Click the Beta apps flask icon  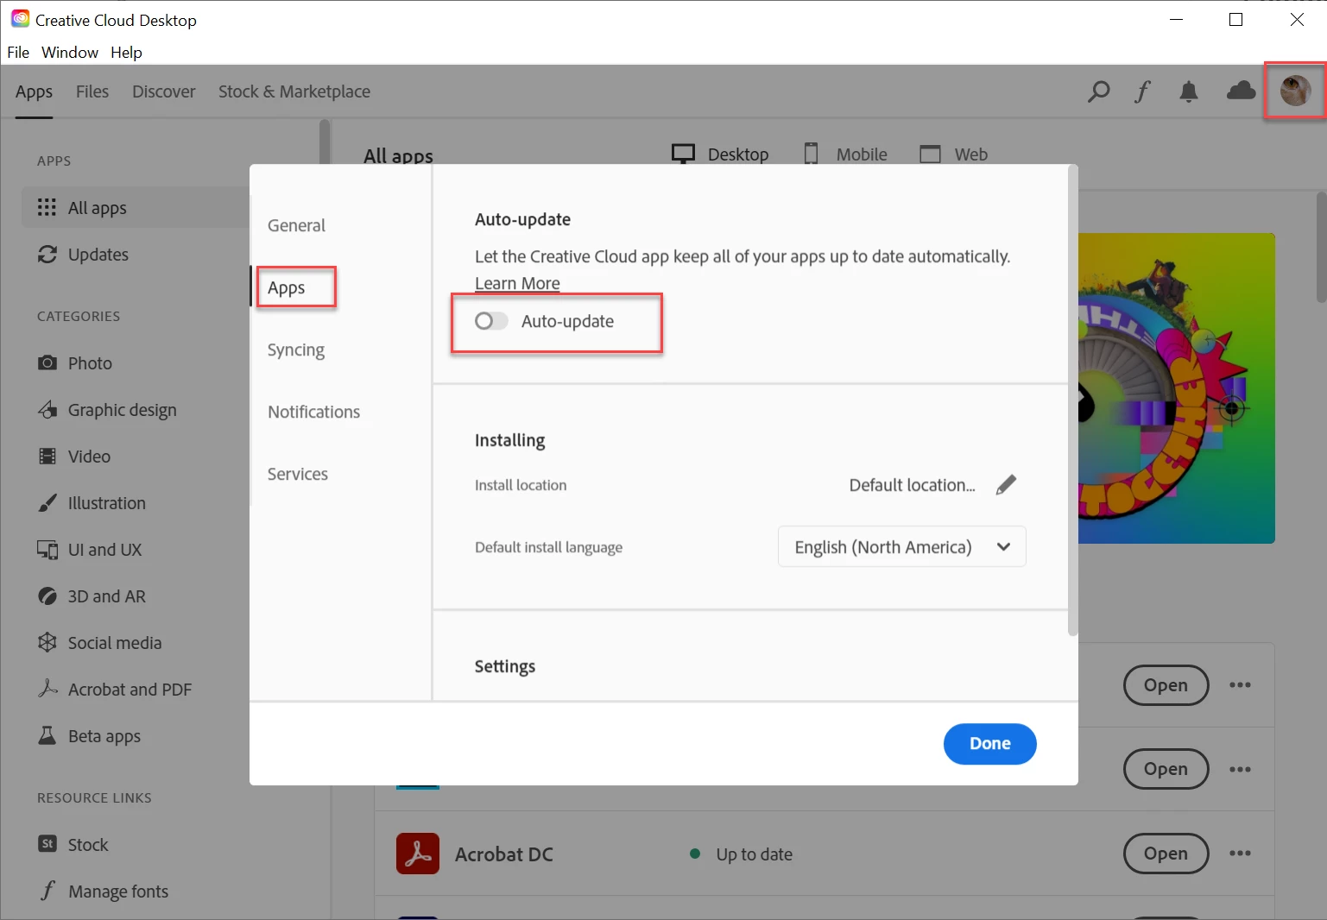(x=47, y=735)
